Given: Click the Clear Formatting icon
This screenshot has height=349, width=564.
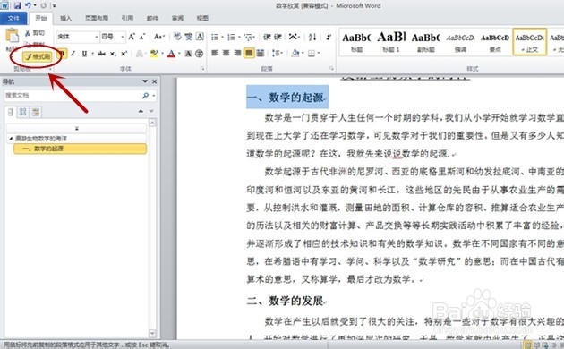Looking at the screenshot, I should click(177, 37).
